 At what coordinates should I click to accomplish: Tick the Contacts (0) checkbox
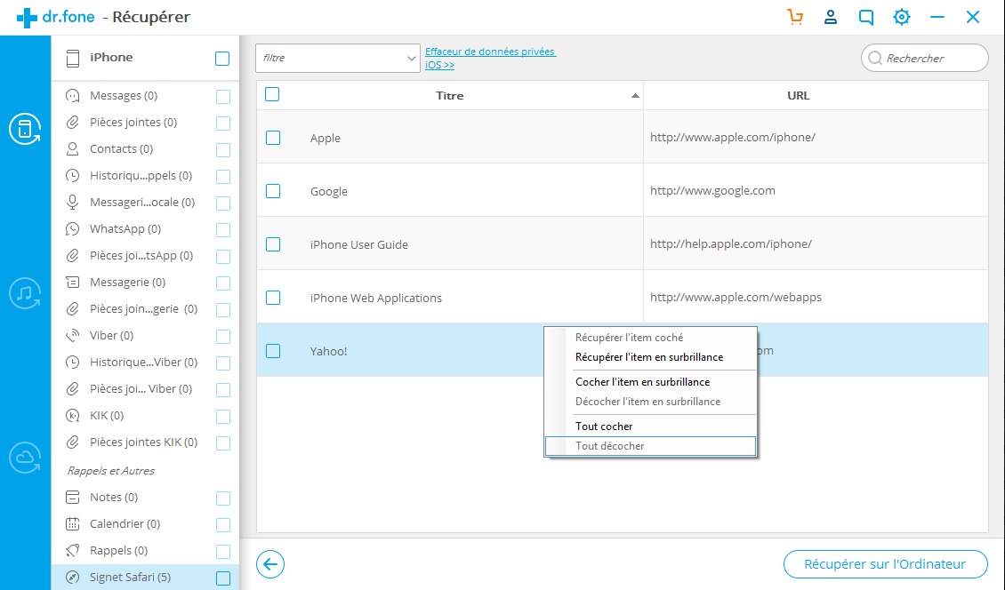pos(223,150)
